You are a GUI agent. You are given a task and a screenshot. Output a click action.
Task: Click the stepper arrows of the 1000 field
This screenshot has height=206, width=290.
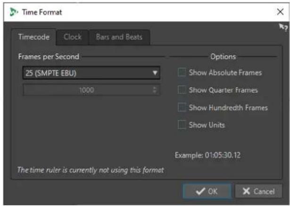point(155,90)
